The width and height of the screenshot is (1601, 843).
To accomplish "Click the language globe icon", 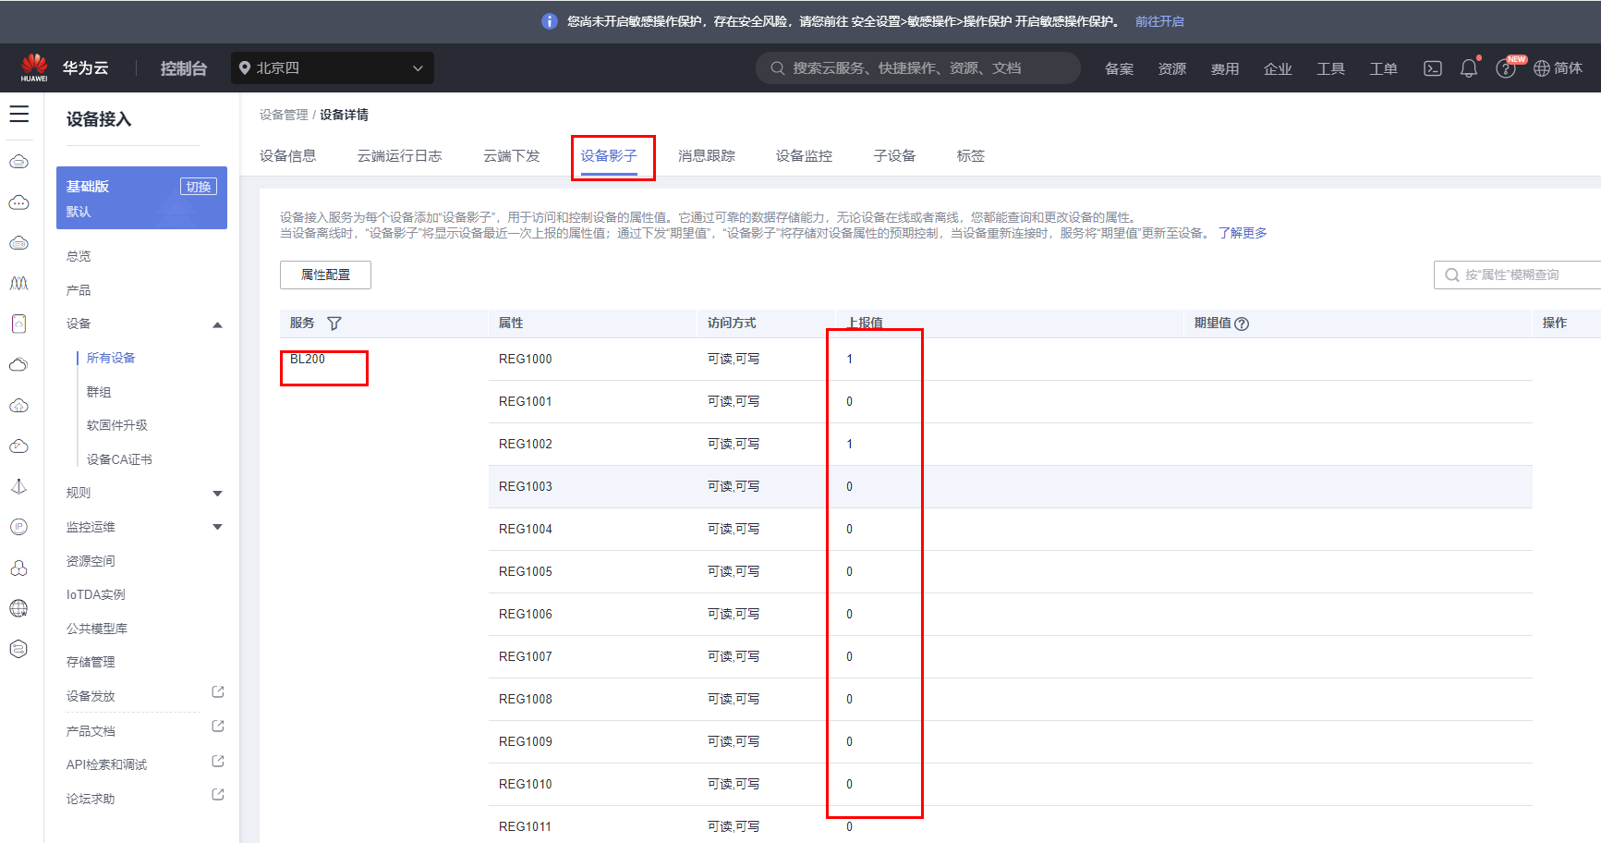I will (1542, 68).
